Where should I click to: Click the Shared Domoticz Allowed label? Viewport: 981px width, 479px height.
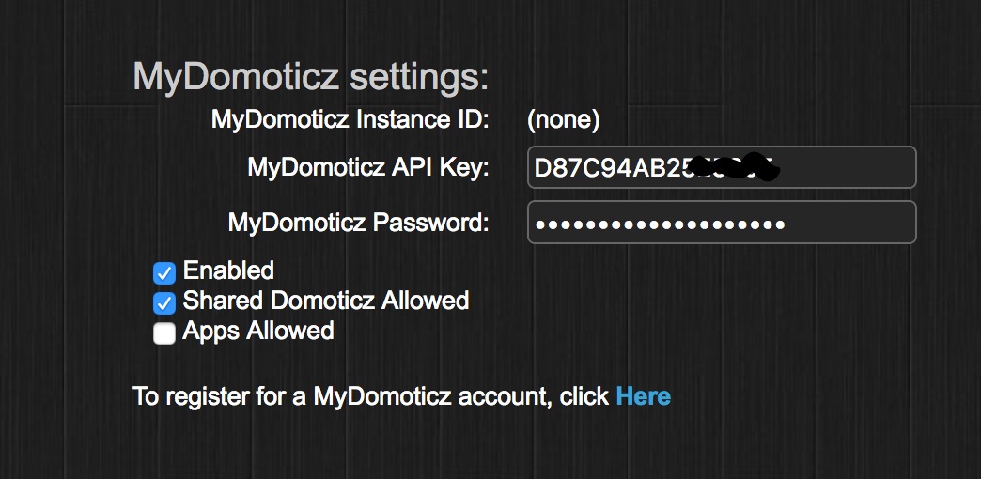click(x=326, y=301)
